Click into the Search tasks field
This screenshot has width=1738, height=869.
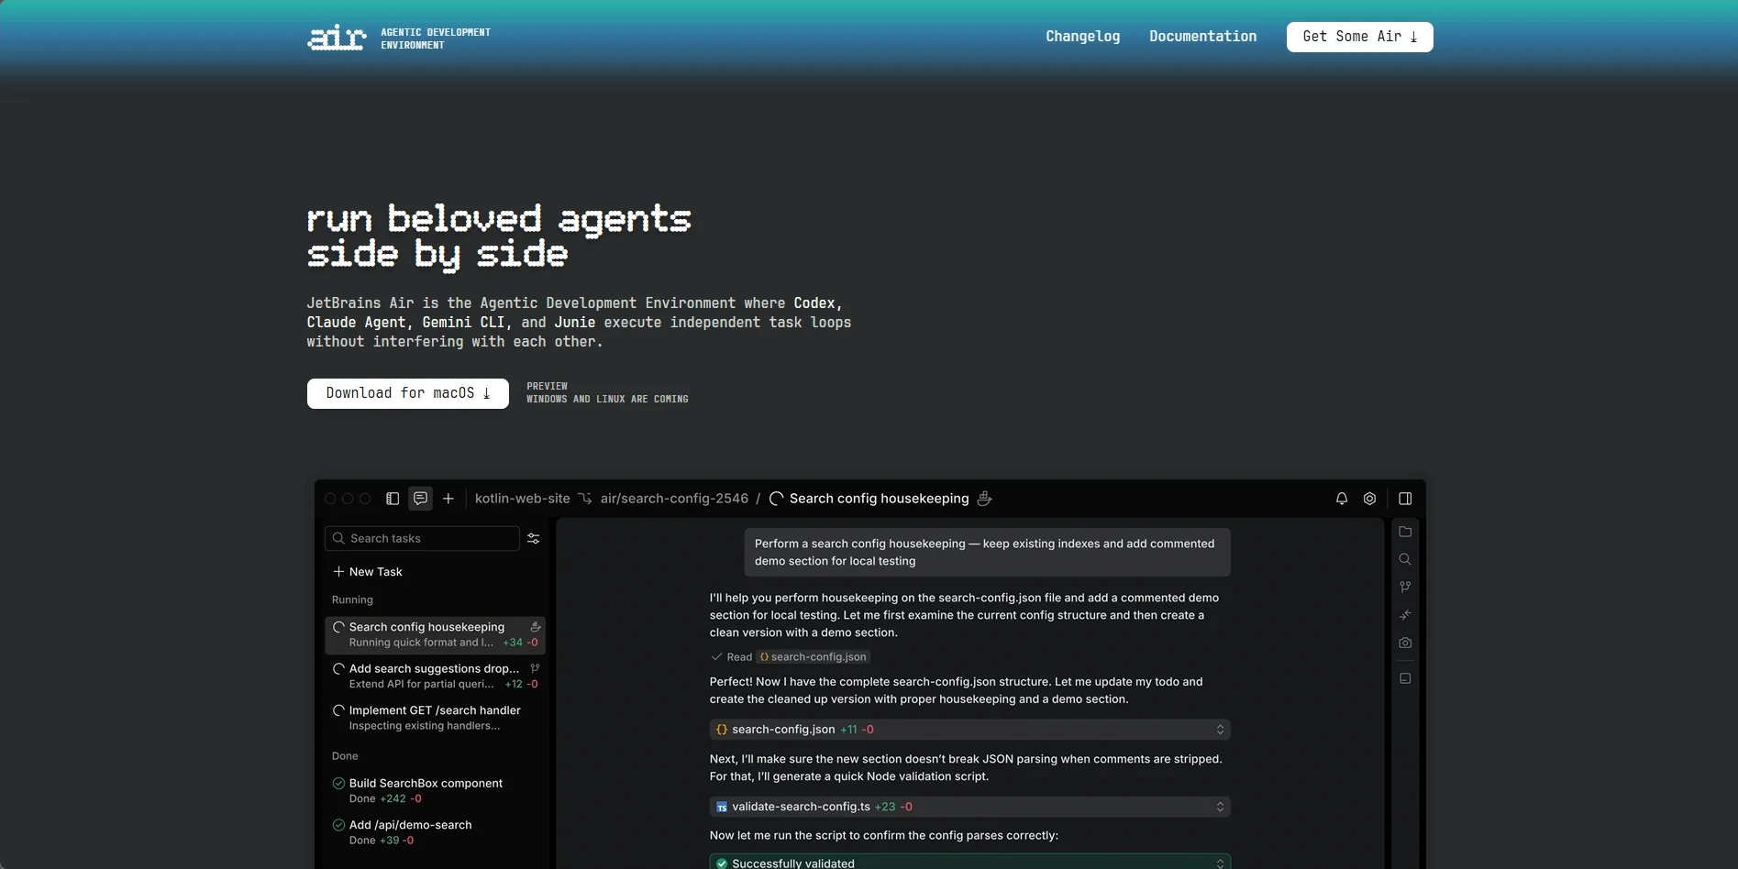pyautogui.click(x=422, y=538)
